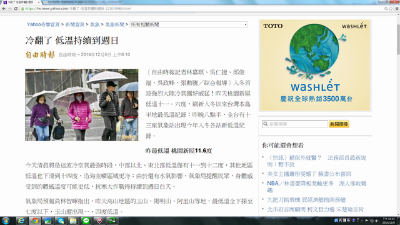This screenshot has height=225, width=400.
Task: Launch Internet Explorer from the taskbar
Action: tap(21, 221)
